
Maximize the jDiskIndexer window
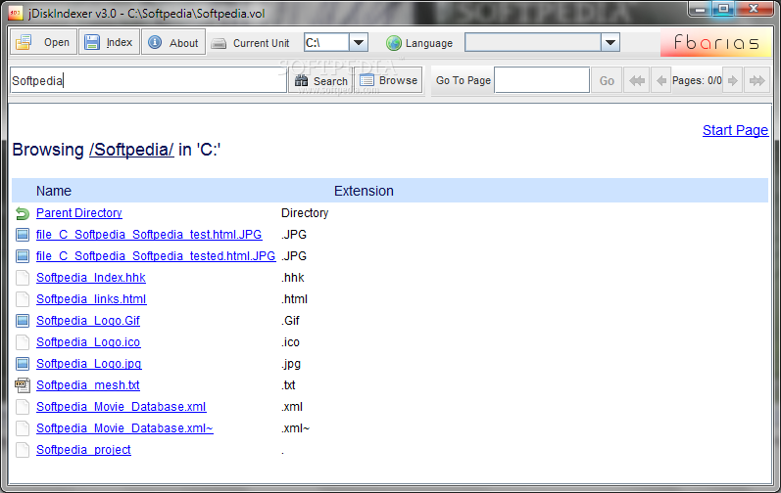(x=724, y=9)
